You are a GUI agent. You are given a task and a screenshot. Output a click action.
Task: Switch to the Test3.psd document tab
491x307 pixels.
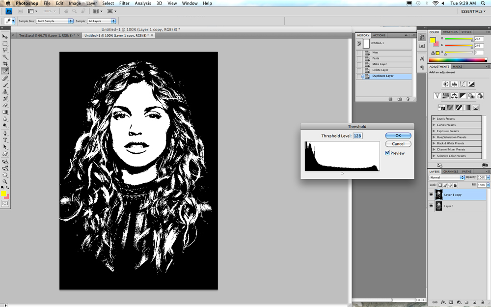[x=47, y=35]
